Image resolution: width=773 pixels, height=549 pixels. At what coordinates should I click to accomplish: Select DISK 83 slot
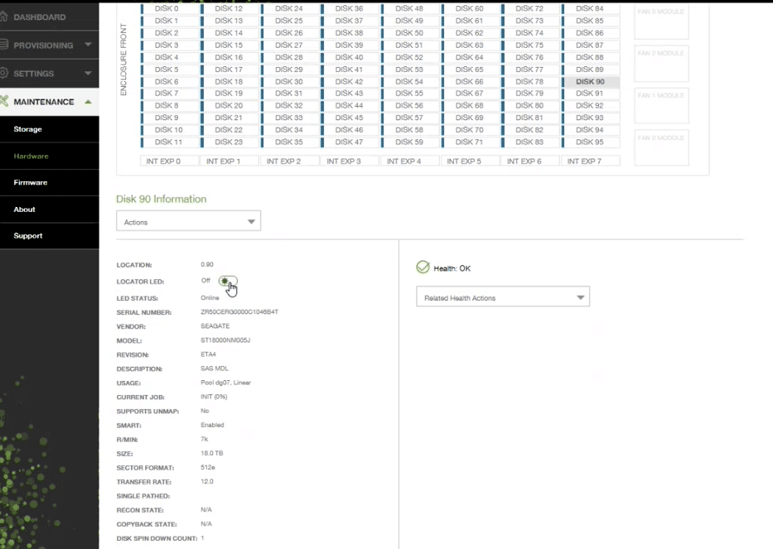pos(530,142)
